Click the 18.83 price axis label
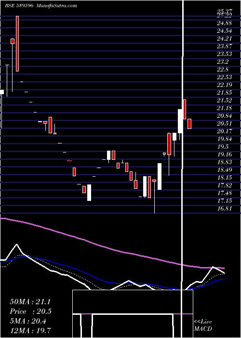The height and width of the screenshot is (338, 241). coord(225,162)
